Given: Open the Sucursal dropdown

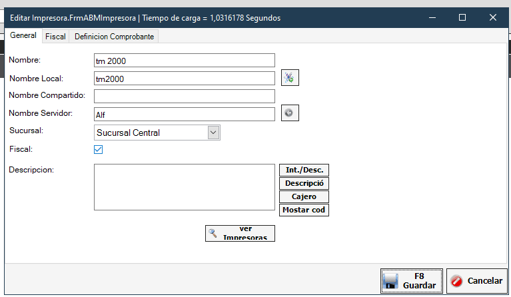Looking at the screenshot, I should 213,133.
